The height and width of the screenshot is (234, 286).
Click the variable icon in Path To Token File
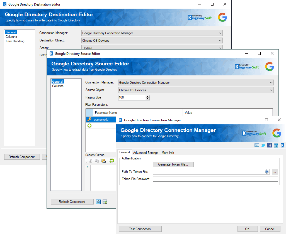coord(267,172)
